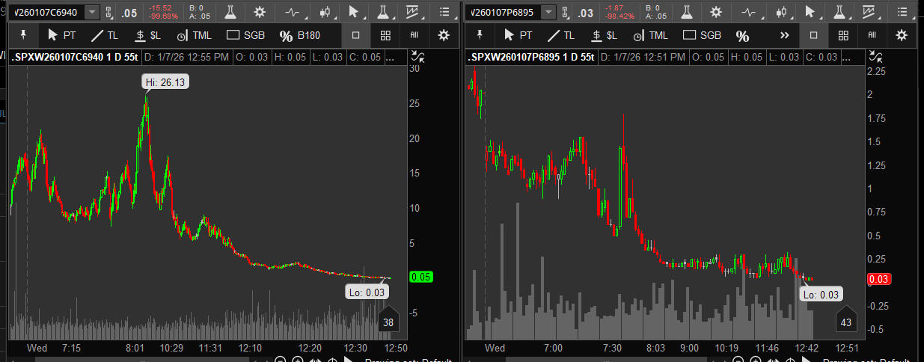
Task: Select the 'All' view in right chart toolbar
Action: pos(872,35)
